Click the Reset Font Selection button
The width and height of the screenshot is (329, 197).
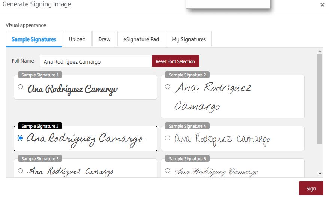175,61
